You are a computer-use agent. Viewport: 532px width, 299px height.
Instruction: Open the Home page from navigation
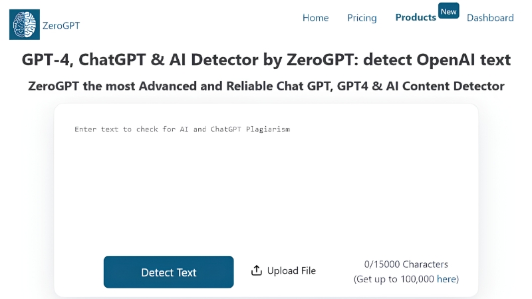coord(315,18)
